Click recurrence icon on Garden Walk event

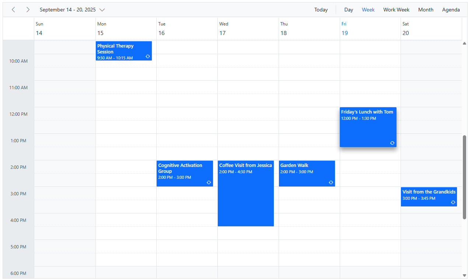click(331, 182)
